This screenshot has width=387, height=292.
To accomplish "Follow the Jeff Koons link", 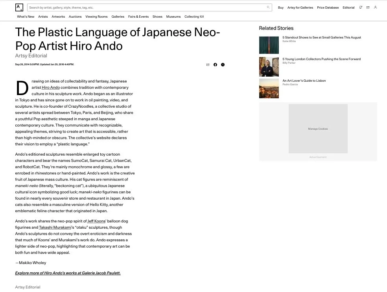I will tap(96, 221).
